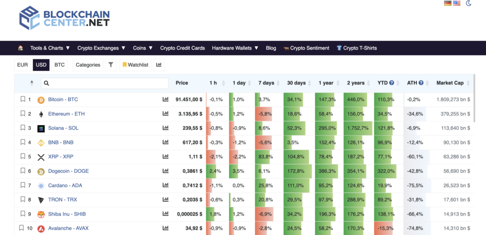The image size is (486, 235).
Task: Open Dogecoin chart icon
Action: [x=166, y=171]
